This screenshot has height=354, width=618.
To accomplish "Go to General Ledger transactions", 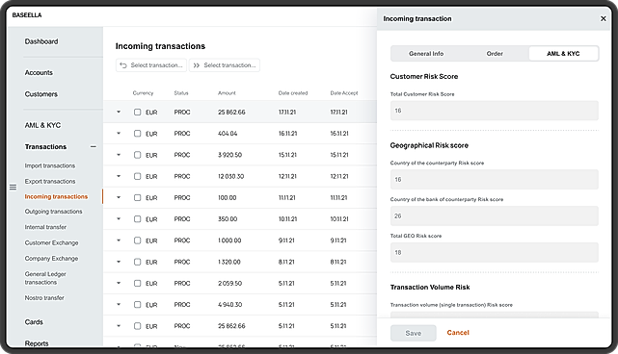I will coord(45,278).
